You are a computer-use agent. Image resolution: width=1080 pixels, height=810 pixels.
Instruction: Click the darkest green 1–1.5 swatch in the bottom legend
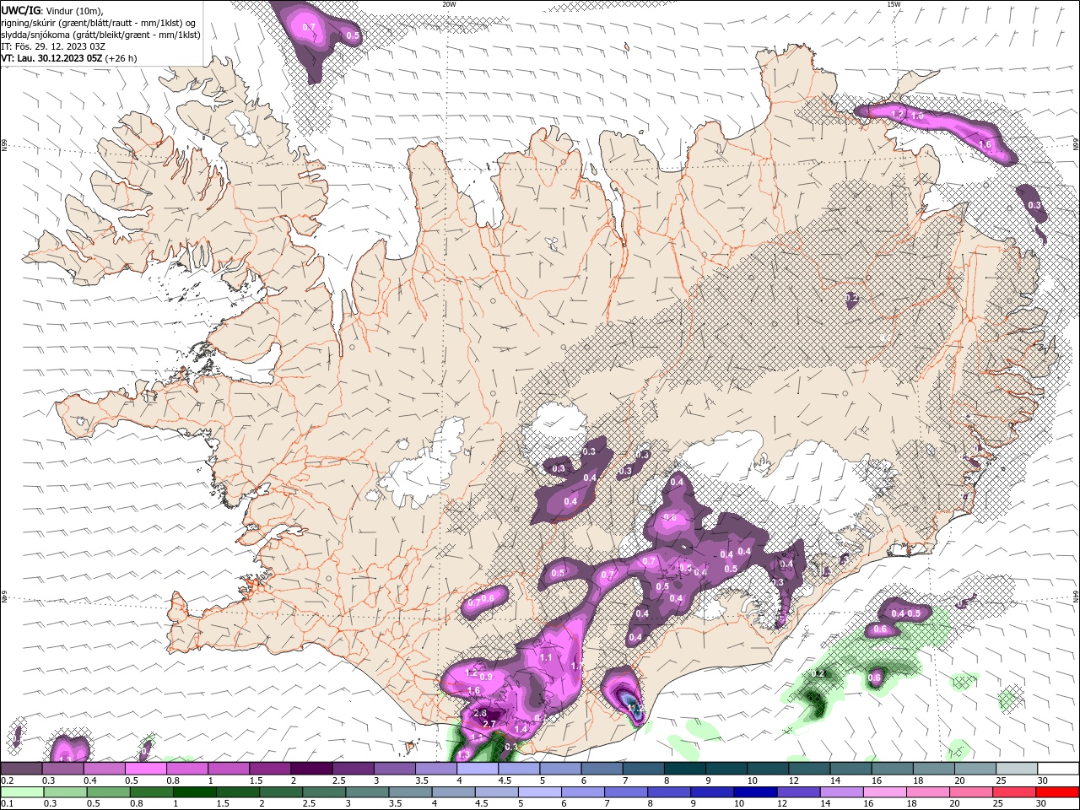pos(193,792)
